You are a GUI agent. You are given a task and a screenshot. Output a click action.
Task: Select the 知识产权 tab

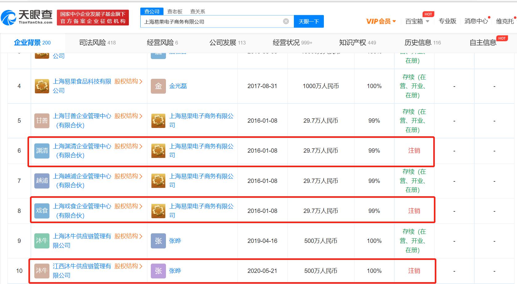click(358, 43)
